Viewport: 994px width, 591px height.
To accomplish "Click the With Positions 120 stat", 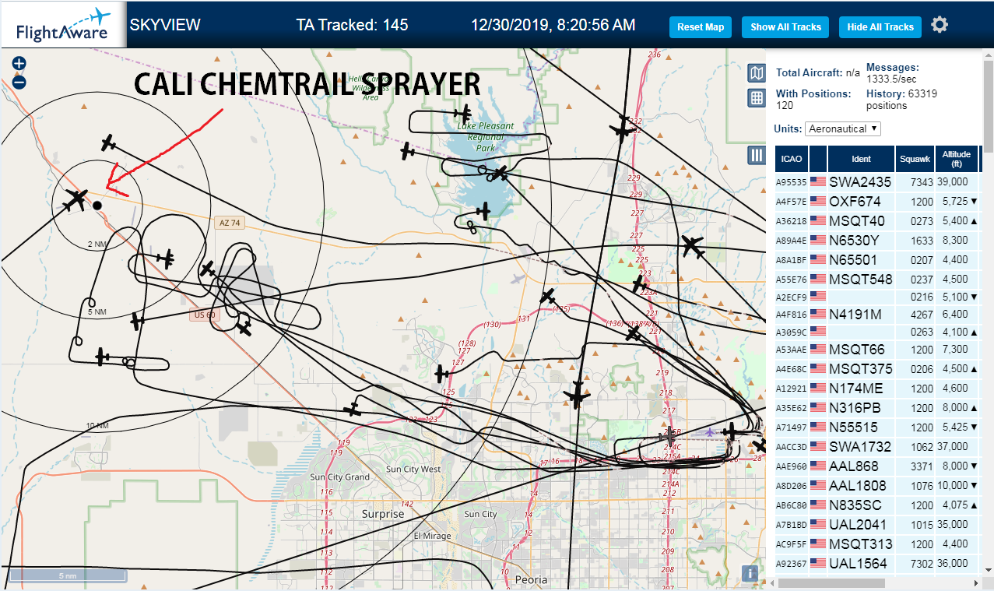I will pos(813,99).
